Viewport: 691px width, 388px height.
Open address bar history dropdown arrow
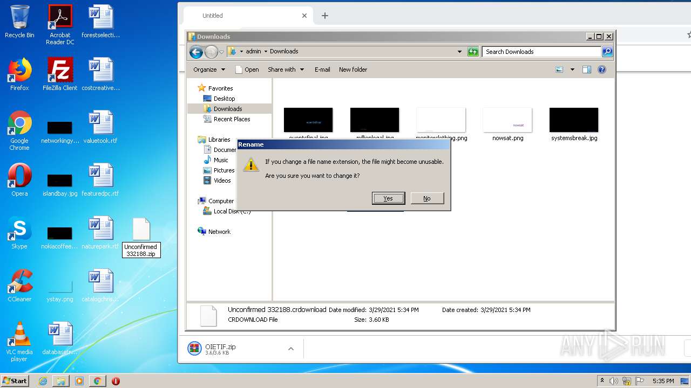pos(459,52)
